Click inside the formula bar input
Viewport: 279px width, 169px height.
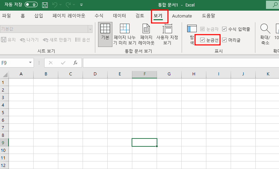click(181, 63)
